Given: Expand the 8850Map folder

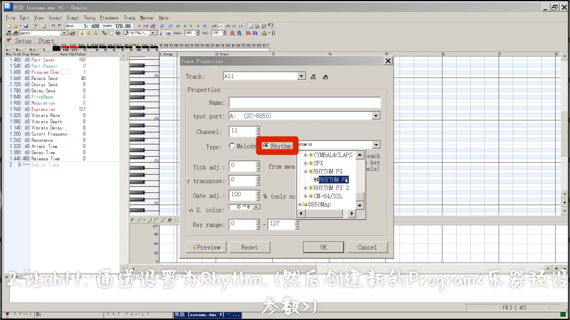Looking at the screenshot, I should pyautogui.click(x=300, y=204).
